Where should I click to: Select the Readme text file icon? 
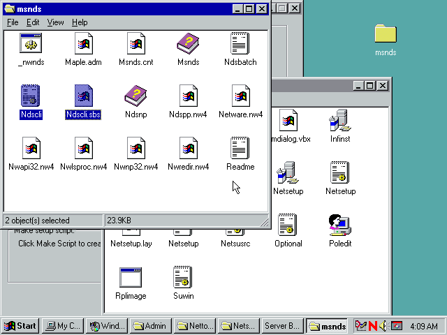coord(240,148)
